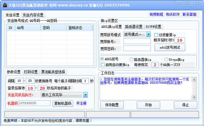Enable the 过滤重复ip checkbox
The height and width of the screenshot is (126, 204).
point(156,35)
